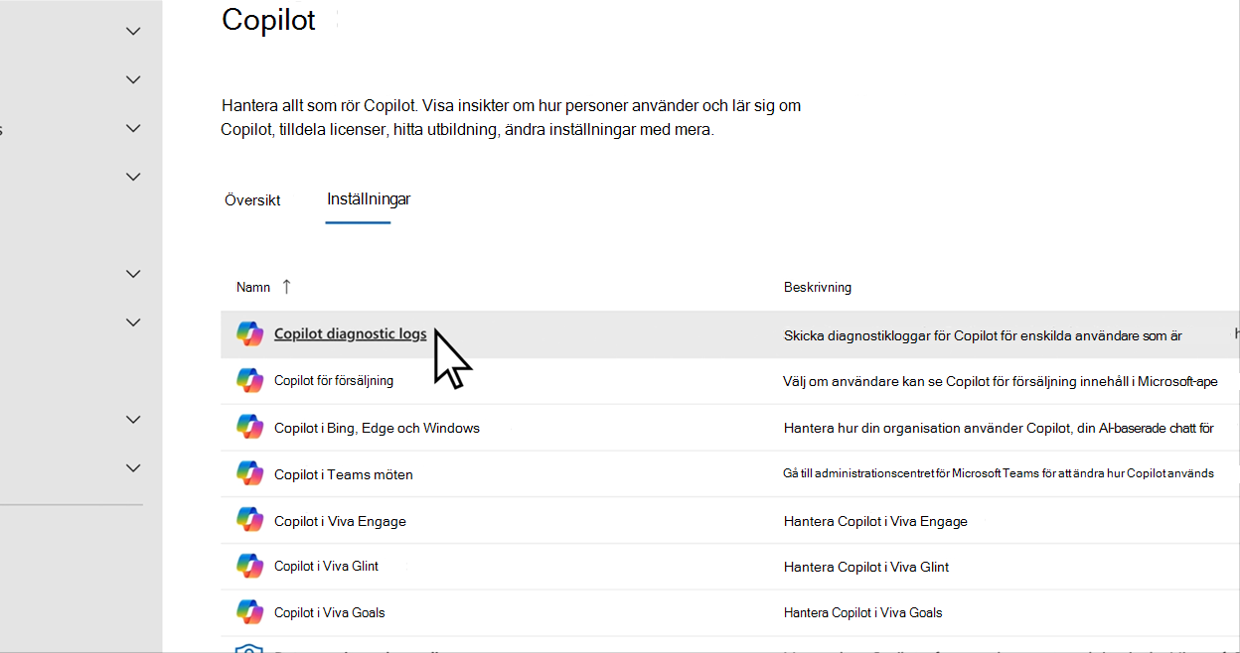Click the Copilot diagnostic logs row icon
The width and height of the screenshot is (1240, 653).
click(x=249, y=334)
